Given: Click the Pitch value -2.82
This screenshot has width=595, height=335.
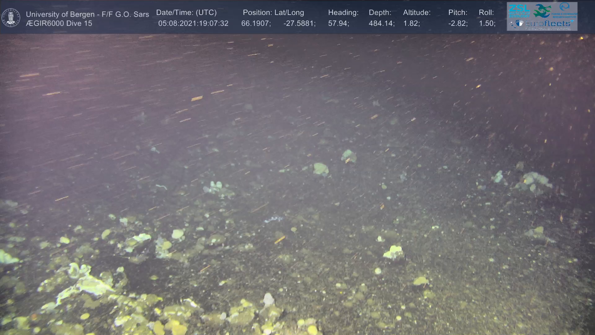Looking at the screenshot, I should tap(458, 23).
